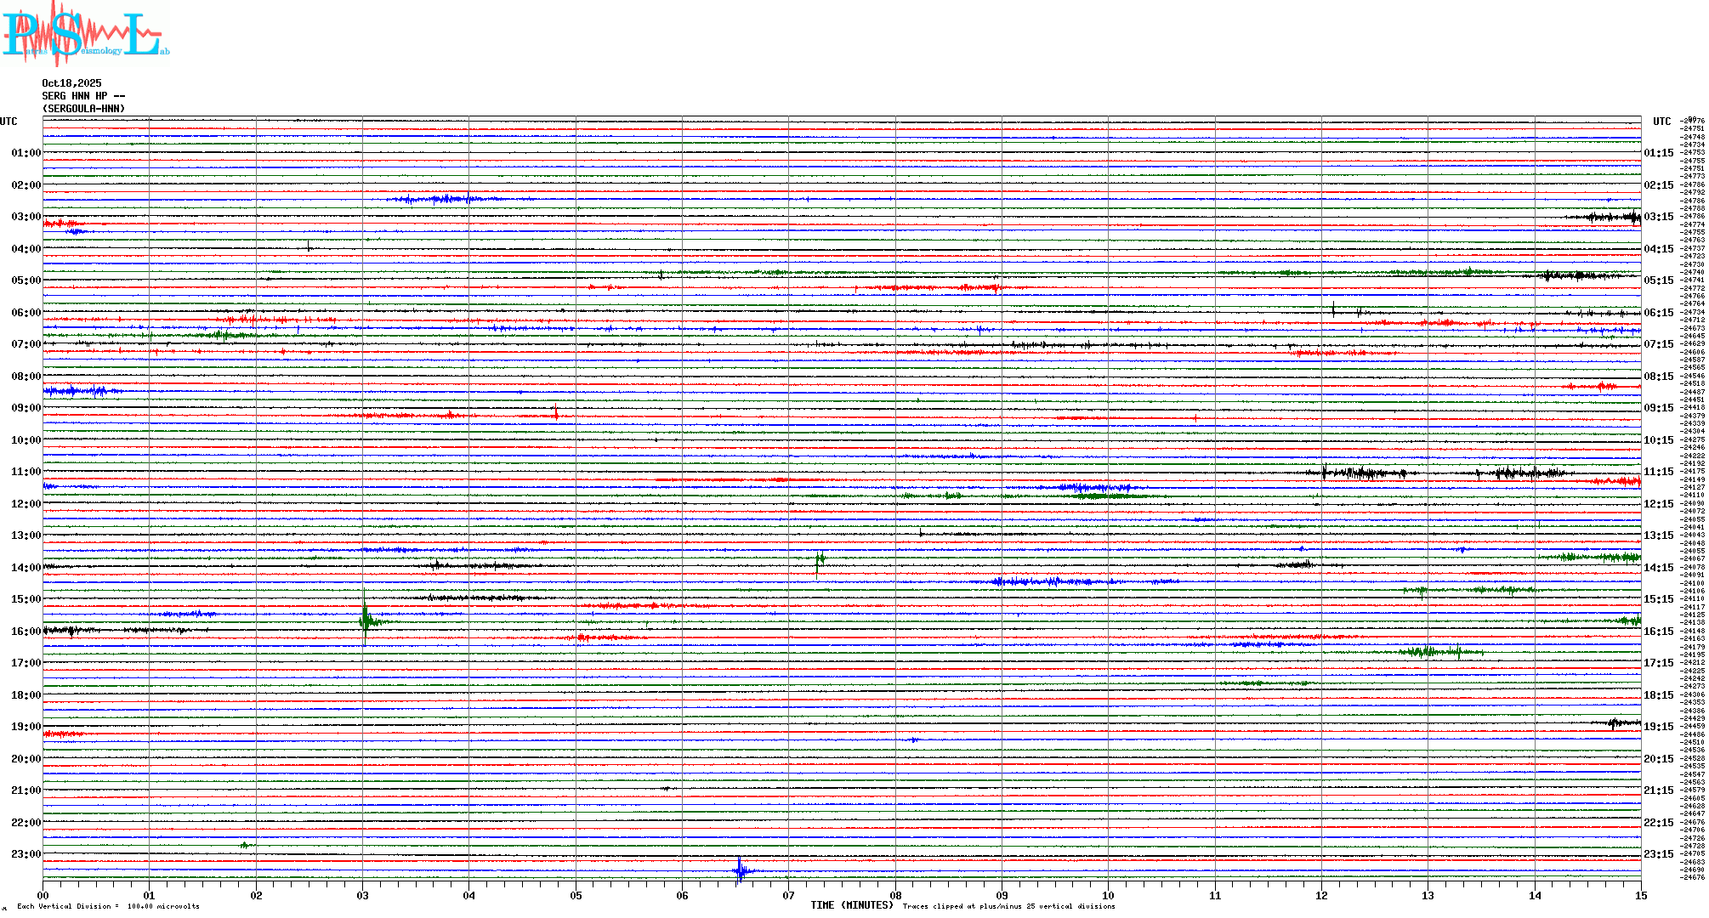Select the 03:00 hour label on left
The image size is (1709, 918).
(26, 217)
